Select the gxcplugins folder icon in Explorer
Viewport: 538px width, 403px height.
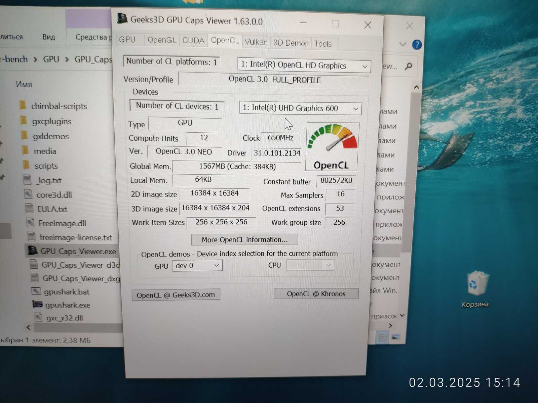[x=24, y=120]
